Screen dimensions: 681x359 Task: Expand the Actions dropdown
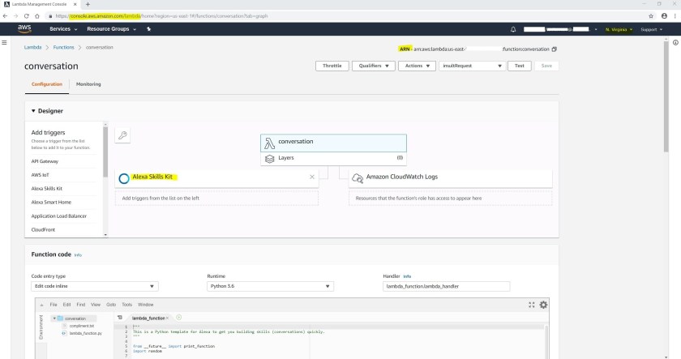pos(417,66)
